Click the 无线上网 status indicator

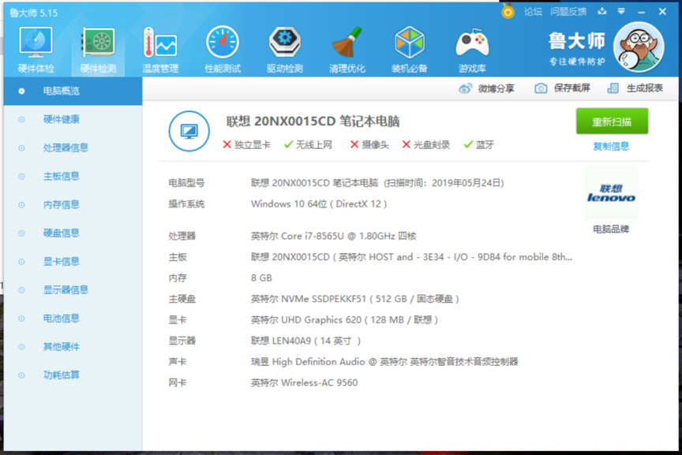click(x=308, y=145)
